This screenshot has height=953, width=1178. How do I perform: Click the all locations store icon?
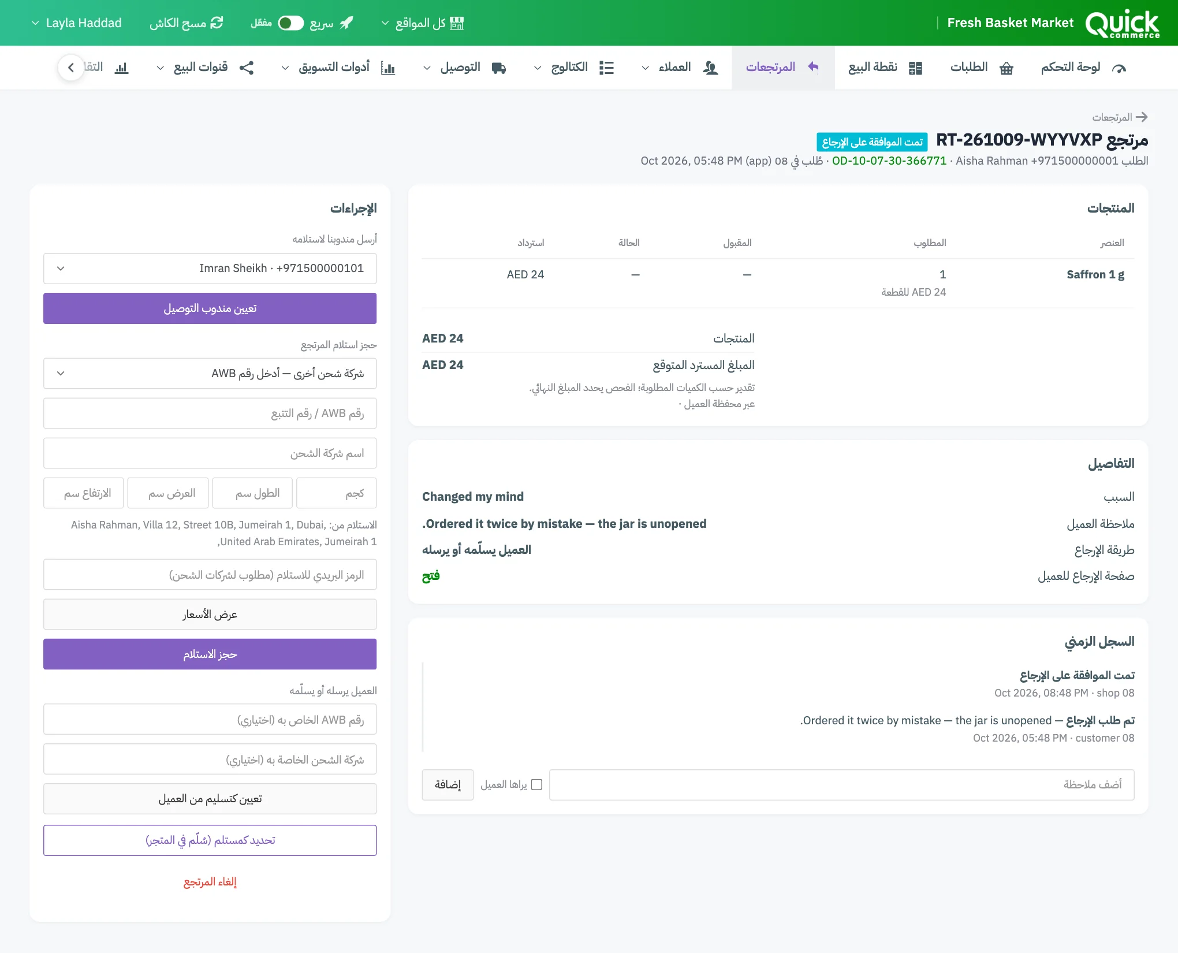point(457,23)
